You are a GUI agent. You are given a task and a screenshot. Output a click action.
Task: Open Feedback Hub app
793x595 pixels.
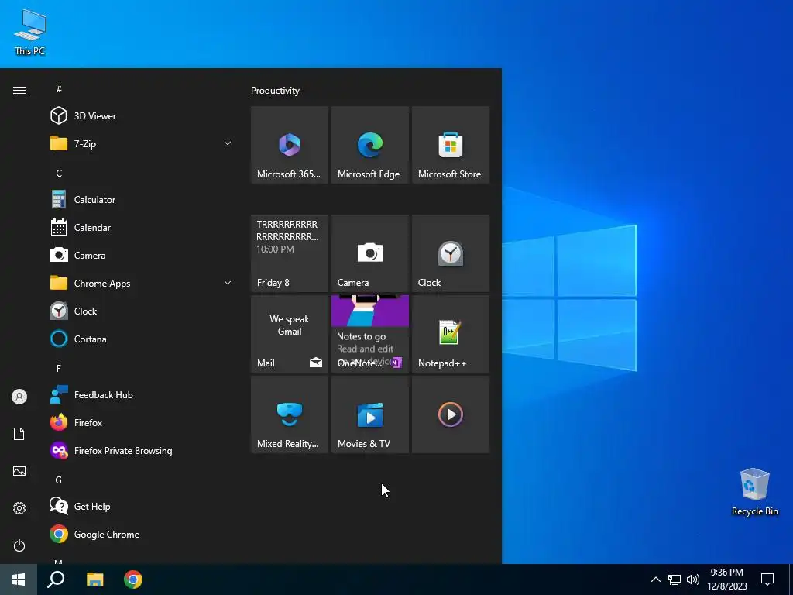pyautogui.click(x=142, y=394)
